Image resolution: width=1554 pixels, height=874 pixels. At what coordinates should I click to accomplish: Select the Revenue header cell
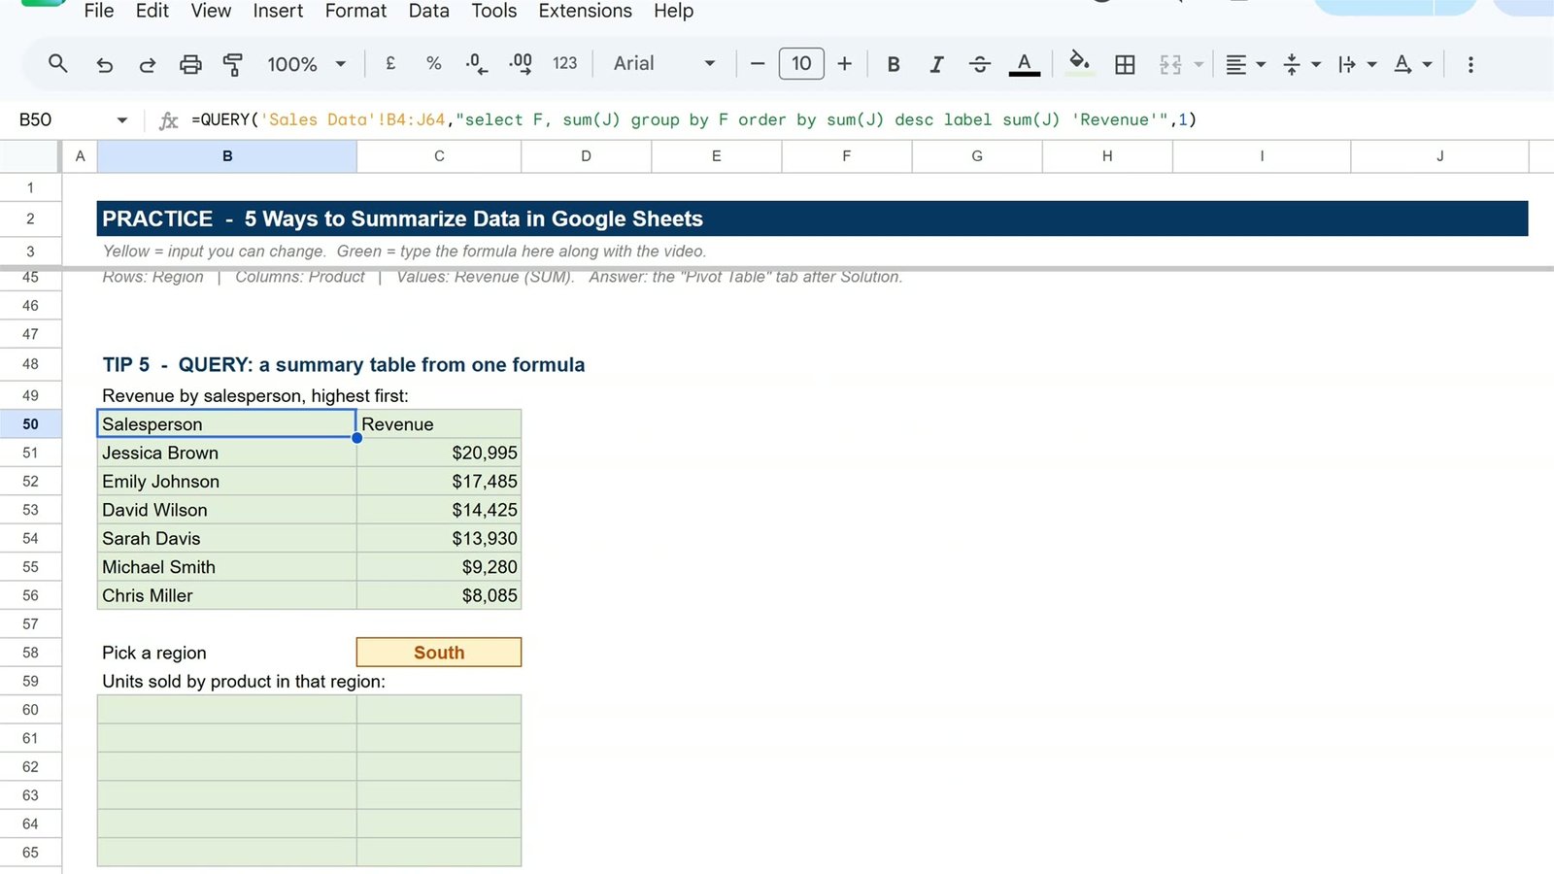coord(439,424)
